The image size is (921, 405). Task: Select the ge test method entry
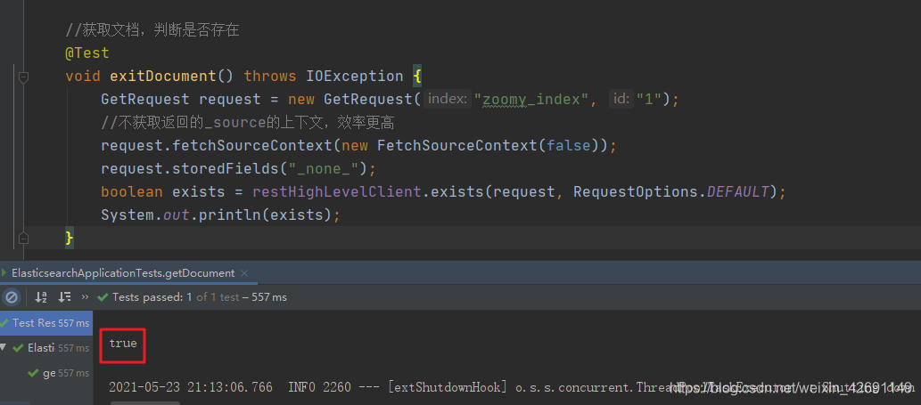(49, 373)
